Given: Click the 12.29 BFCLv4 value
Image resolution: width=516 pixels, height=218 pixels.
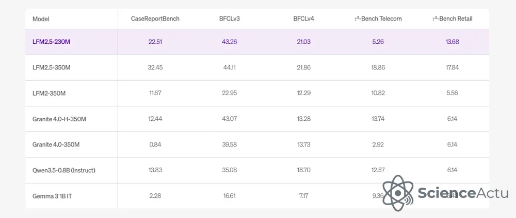Looking at the screenshot, I should [x=304, y=93].
